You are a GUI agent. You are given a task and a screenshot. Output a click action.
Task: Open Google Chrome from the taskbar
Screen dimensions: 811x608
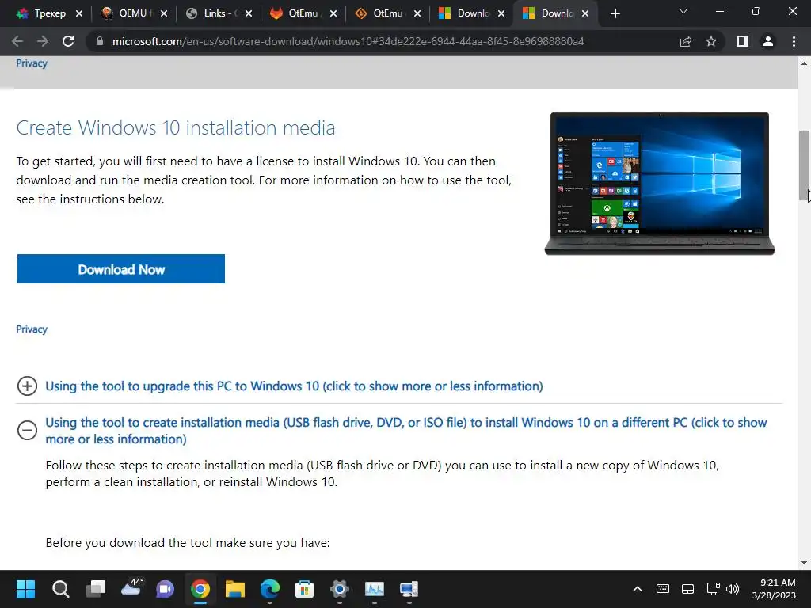click(200, 589)
